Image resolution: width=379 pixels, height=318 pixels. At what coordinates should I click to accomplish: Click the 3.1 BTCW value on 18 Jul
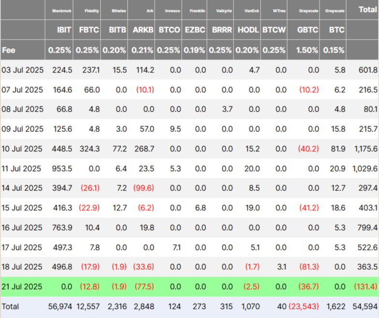point(282,267)
